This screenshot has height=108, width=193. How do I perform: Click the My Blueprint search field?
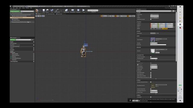point(24,40)
